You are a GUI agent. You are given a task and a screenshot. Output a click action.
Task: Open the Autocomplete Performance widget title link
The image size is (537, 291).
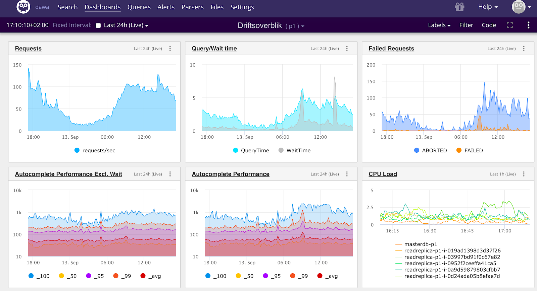[x=231, y=174]
